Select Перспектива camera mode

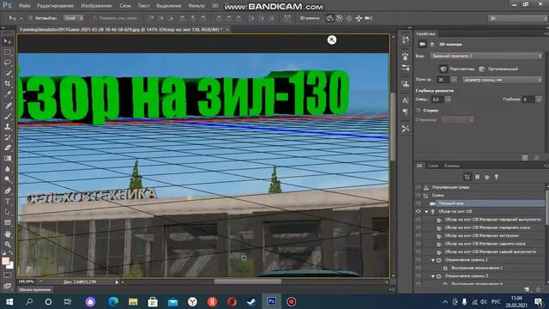(457, 69)
